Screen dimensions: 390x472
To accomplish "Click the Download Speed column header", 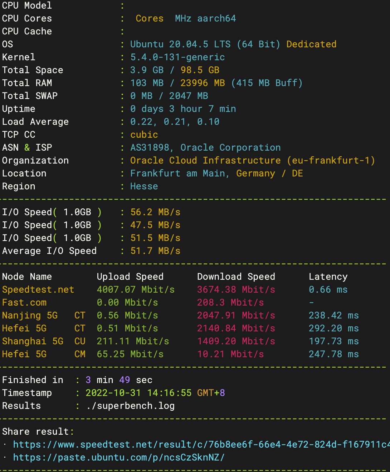I will (236, 277).
